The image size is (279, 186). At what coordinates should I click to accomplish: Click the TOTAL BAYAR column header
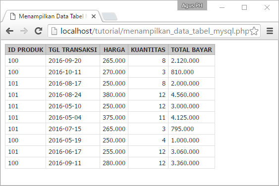coord(191,49)
